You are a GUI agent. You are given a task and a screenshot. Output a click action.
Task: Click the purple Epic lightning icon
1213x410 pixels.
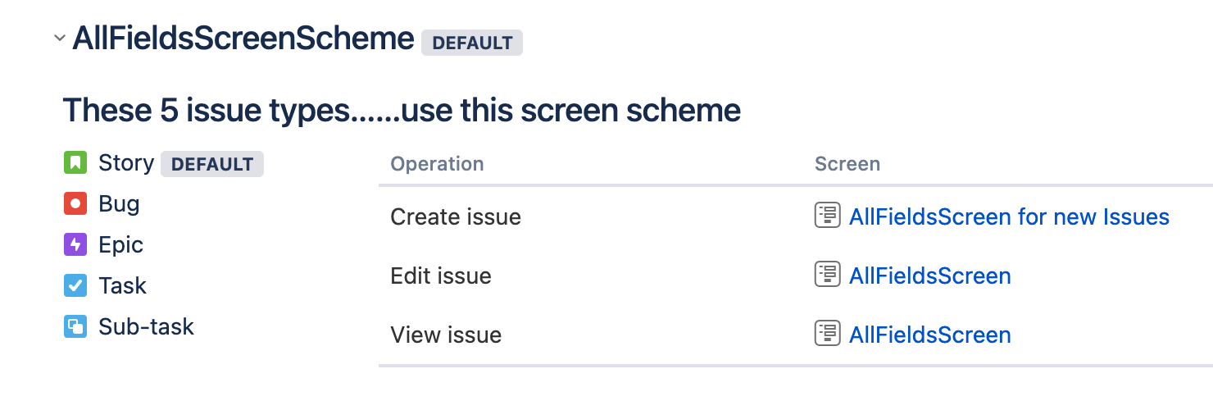[75, 245]
